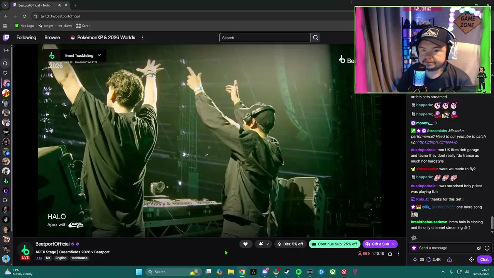
Task: Open the btprt.dj/meo4kp link in chat
Action: pyautogui.click(x=437, y=142)
